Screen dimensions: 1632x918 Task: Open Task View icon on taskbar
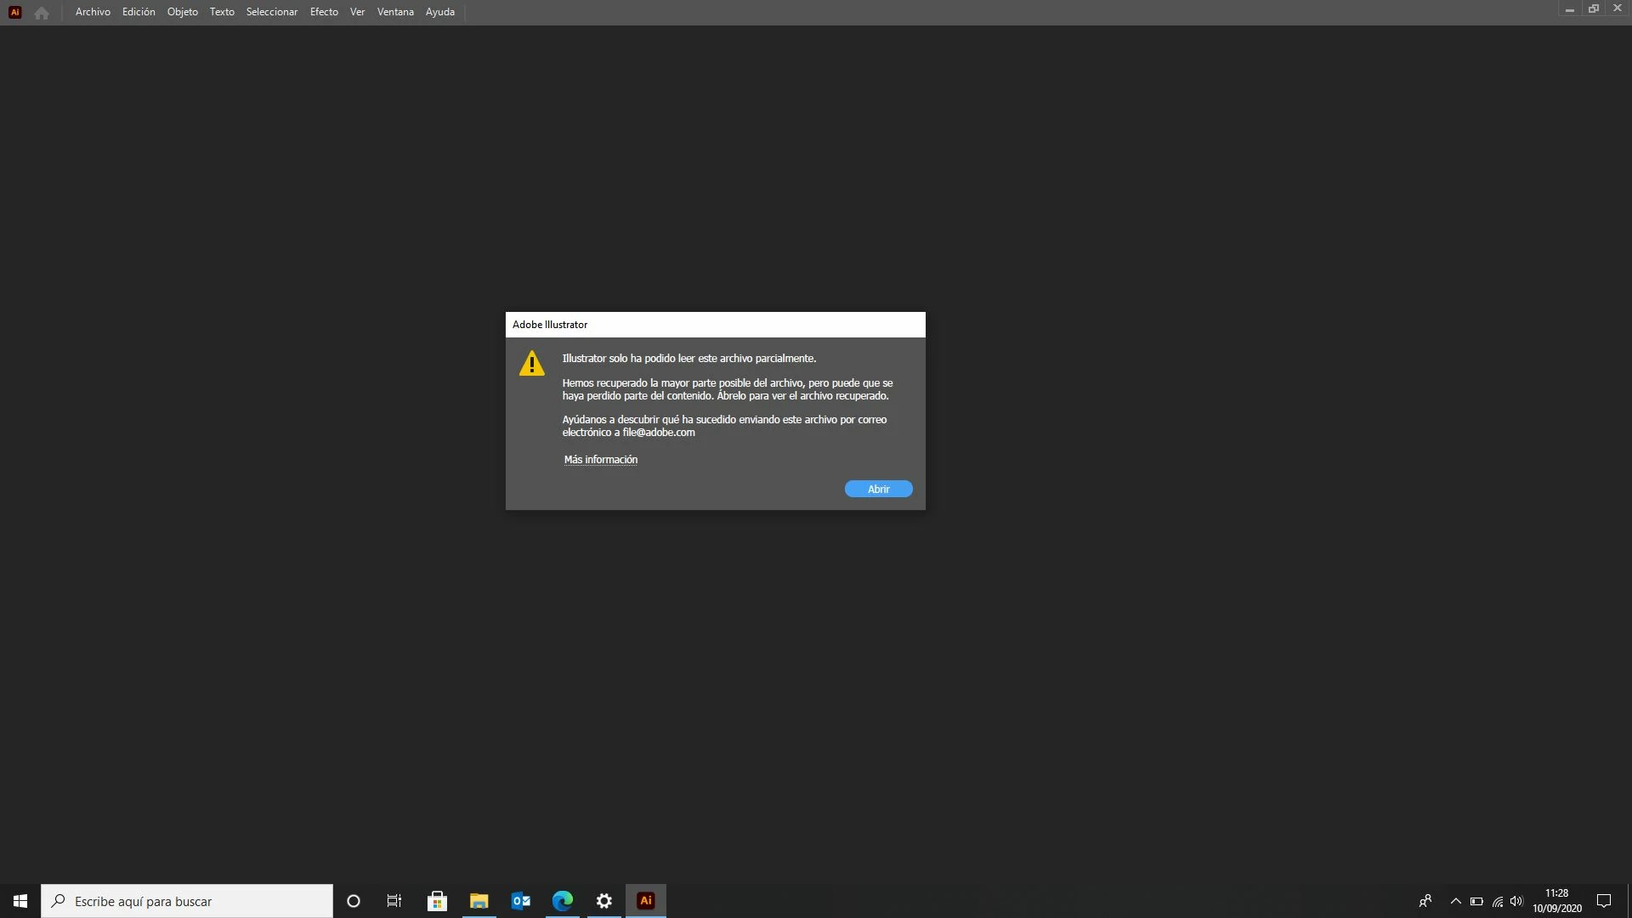coord(394,901)
